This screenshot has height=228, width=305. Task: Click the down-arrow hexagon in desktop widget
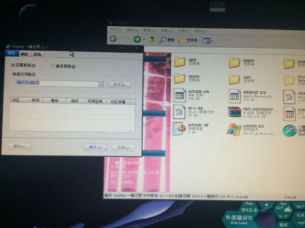point(266,205)
